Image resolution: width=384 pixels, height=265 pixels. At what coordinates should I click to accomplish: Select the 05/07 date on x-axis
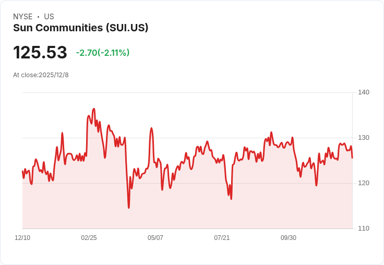pyautogui.click(x=155, y=238)
